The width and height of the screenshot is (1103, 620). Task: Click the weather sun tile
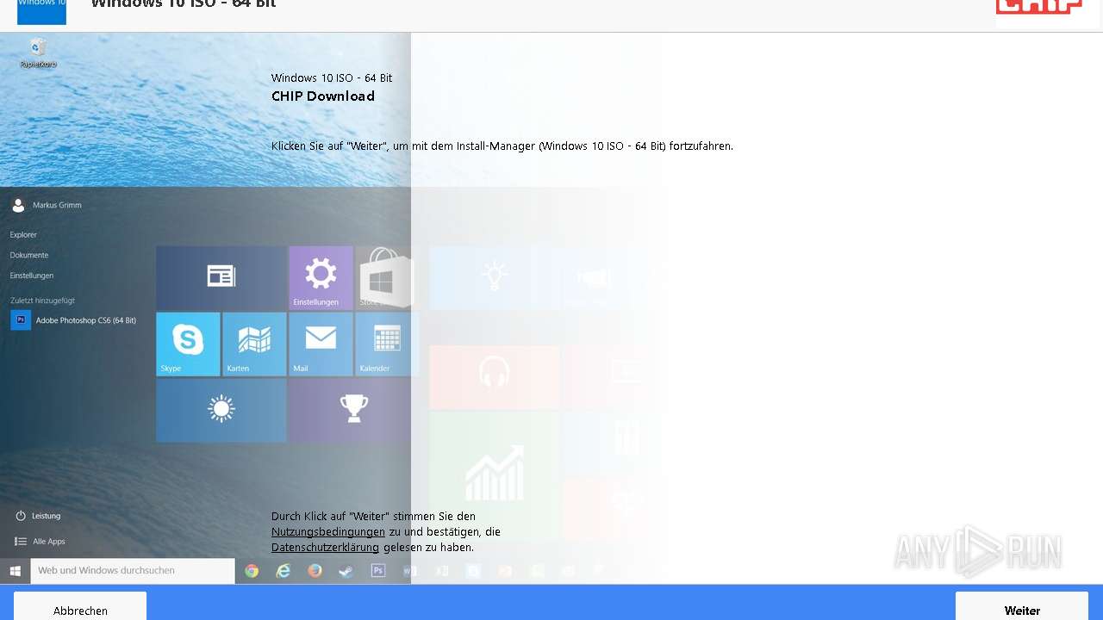pos(221,410)
